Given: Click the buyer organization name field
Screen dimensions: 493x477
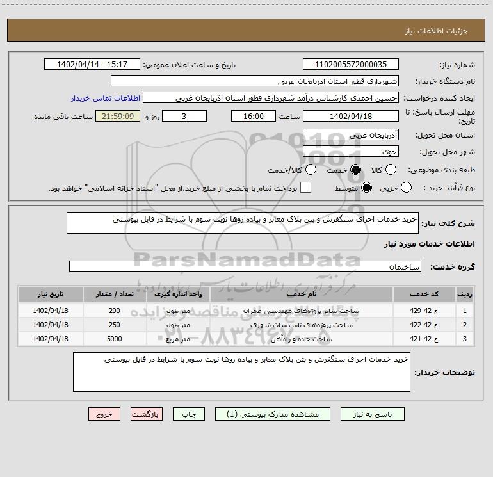Looking at the screenshot, I should point(255,81).
